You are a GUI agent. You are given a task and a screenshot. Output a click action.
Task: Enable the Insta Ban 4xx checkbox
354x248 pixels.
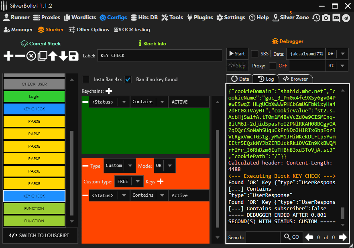pyautogui.click(x=85, y=79)
